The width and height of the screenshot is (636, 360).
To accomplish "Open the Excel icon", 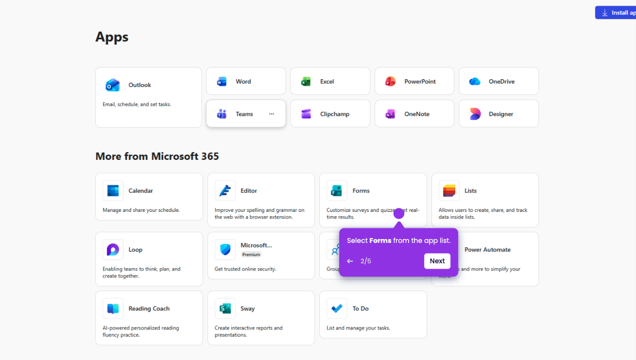I will pyautogui.click(x=306, y=82).
